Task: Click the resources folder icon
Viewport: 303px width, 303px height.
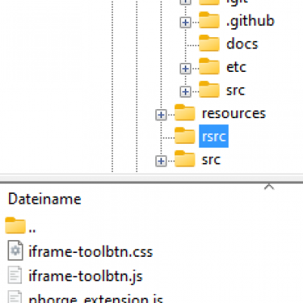Action: pos(185,112)
